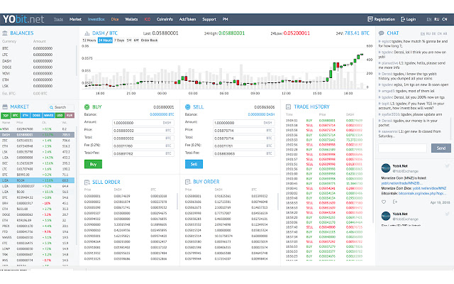
Task: Open the AddToken menu item
Action: (187, 19)
